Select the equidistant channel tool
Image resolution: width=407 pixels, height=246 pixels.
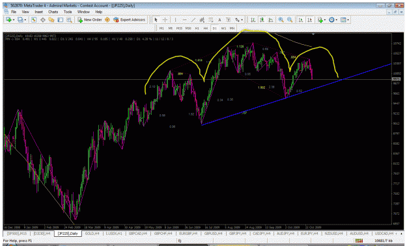202,19
